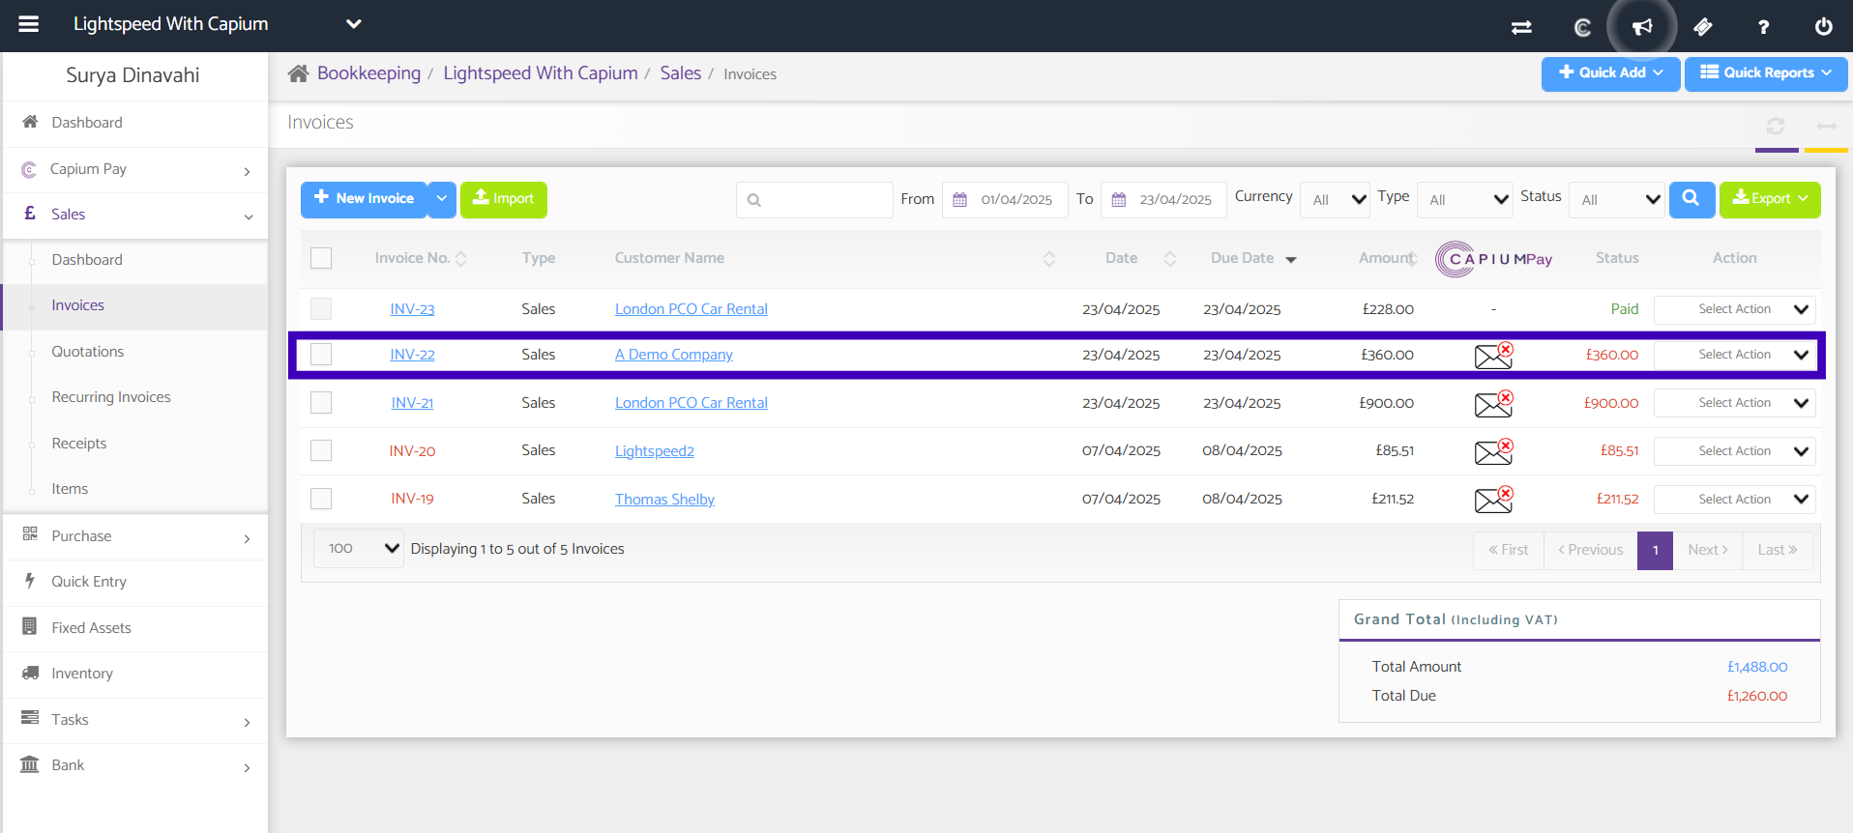Open help question mark icon
Screen dimensions: 1853x833
coord(1763,27)
